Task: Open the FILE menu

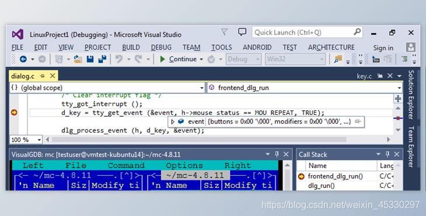Action: coord(18,47)
